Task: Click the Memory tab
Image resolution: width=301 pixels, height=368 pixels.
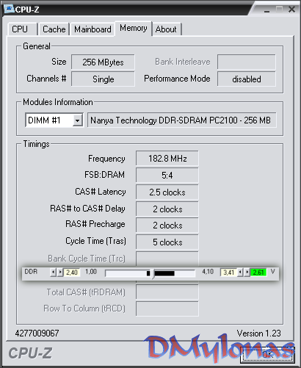Action: point(134,29)
